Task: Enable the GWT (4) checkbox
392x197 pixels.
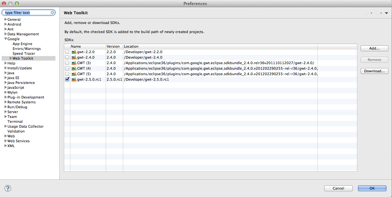Action: click(67, 68)
